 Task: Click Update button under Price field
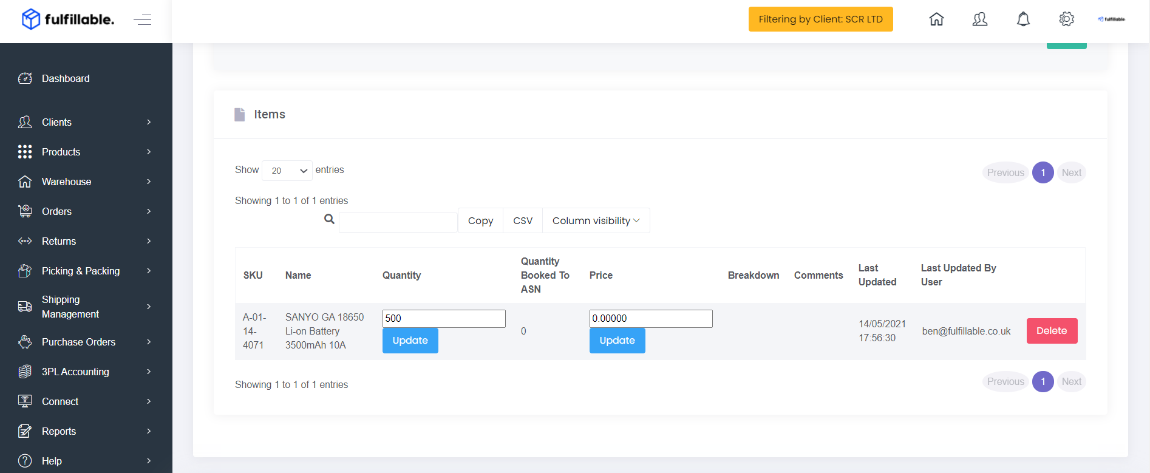[617, 341]
